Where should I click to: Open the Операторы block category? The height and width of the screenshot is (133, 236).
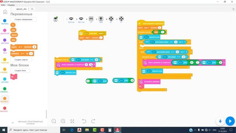point(5,90)
